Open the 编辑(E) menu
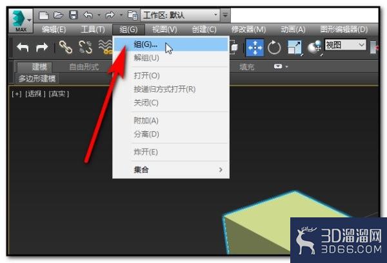Image resolution: width=387 pixels, height=263 pixels. pos(54,30)
